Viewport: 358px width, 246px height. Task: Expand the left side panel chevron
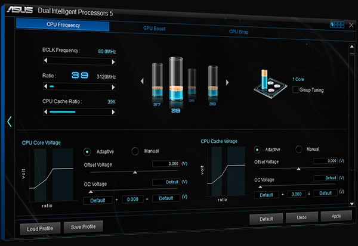point(9,122)
